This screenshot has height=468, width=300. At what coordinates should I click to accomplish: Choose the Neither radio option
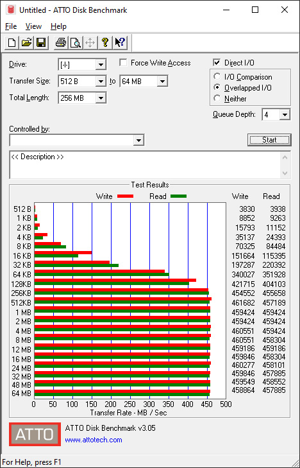(x=217, y=98)
